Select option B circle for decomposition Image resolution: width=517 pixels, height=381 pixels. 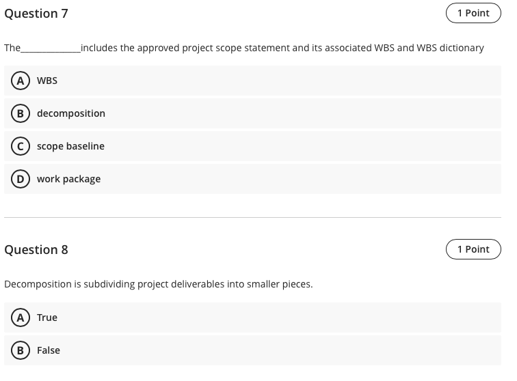(x=21, y=113)
